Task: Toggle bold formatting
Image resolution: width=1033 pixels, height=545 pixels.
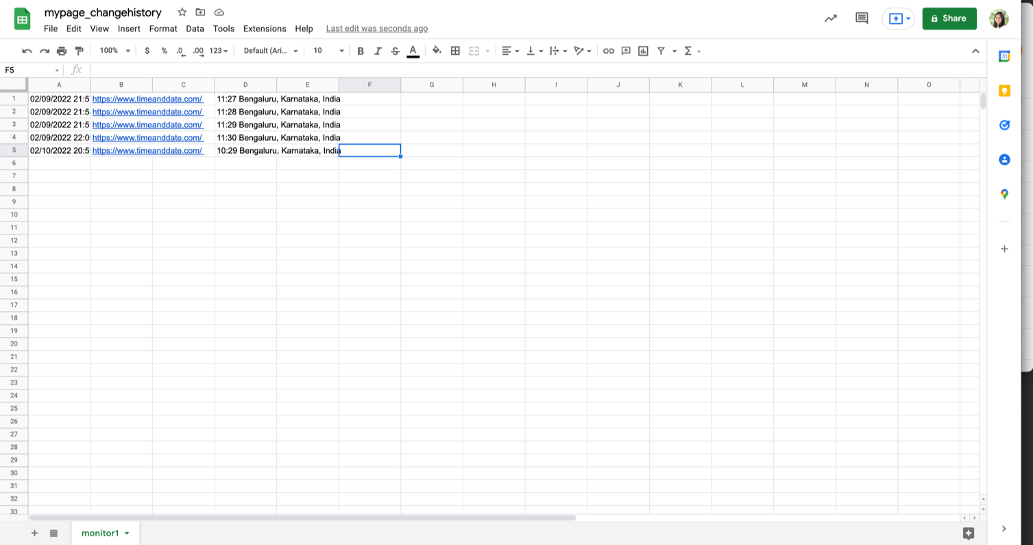Action: (361, 51)
